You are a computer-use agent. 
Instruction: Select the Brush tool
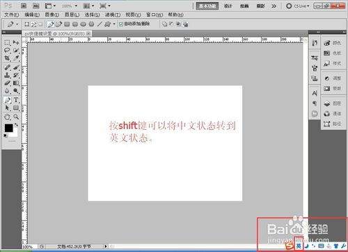click(x=16, y=67)
